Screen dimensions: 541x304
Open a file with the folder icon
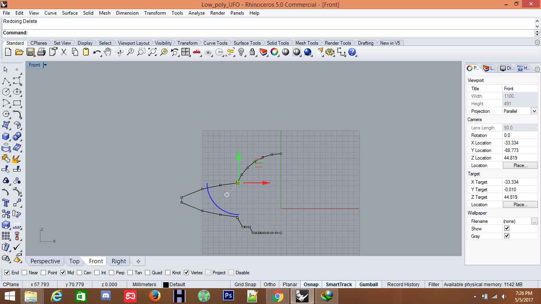[x=19, y=52]
